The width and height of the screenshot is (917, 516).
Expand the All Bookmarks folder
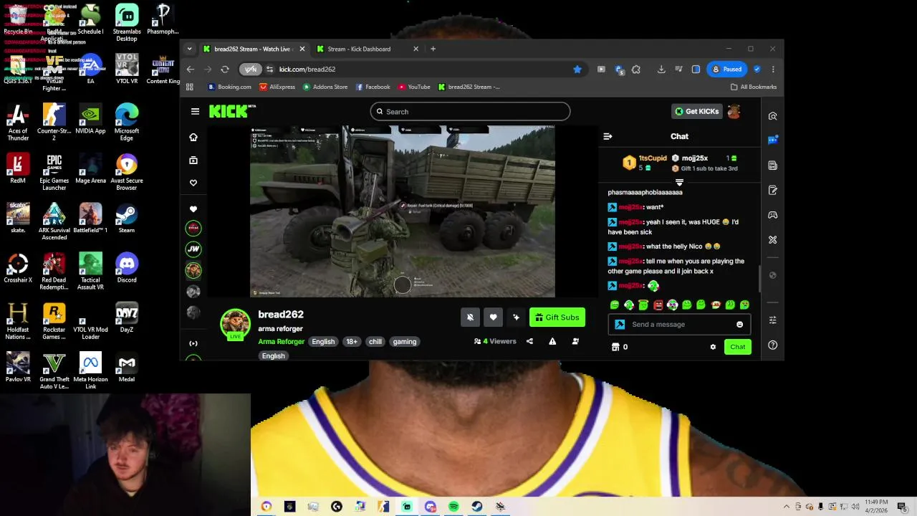(754, 87)
